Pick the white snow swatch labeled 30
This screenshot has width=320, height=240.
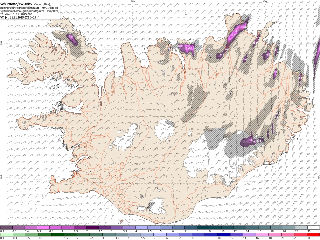tap(313, 228)
